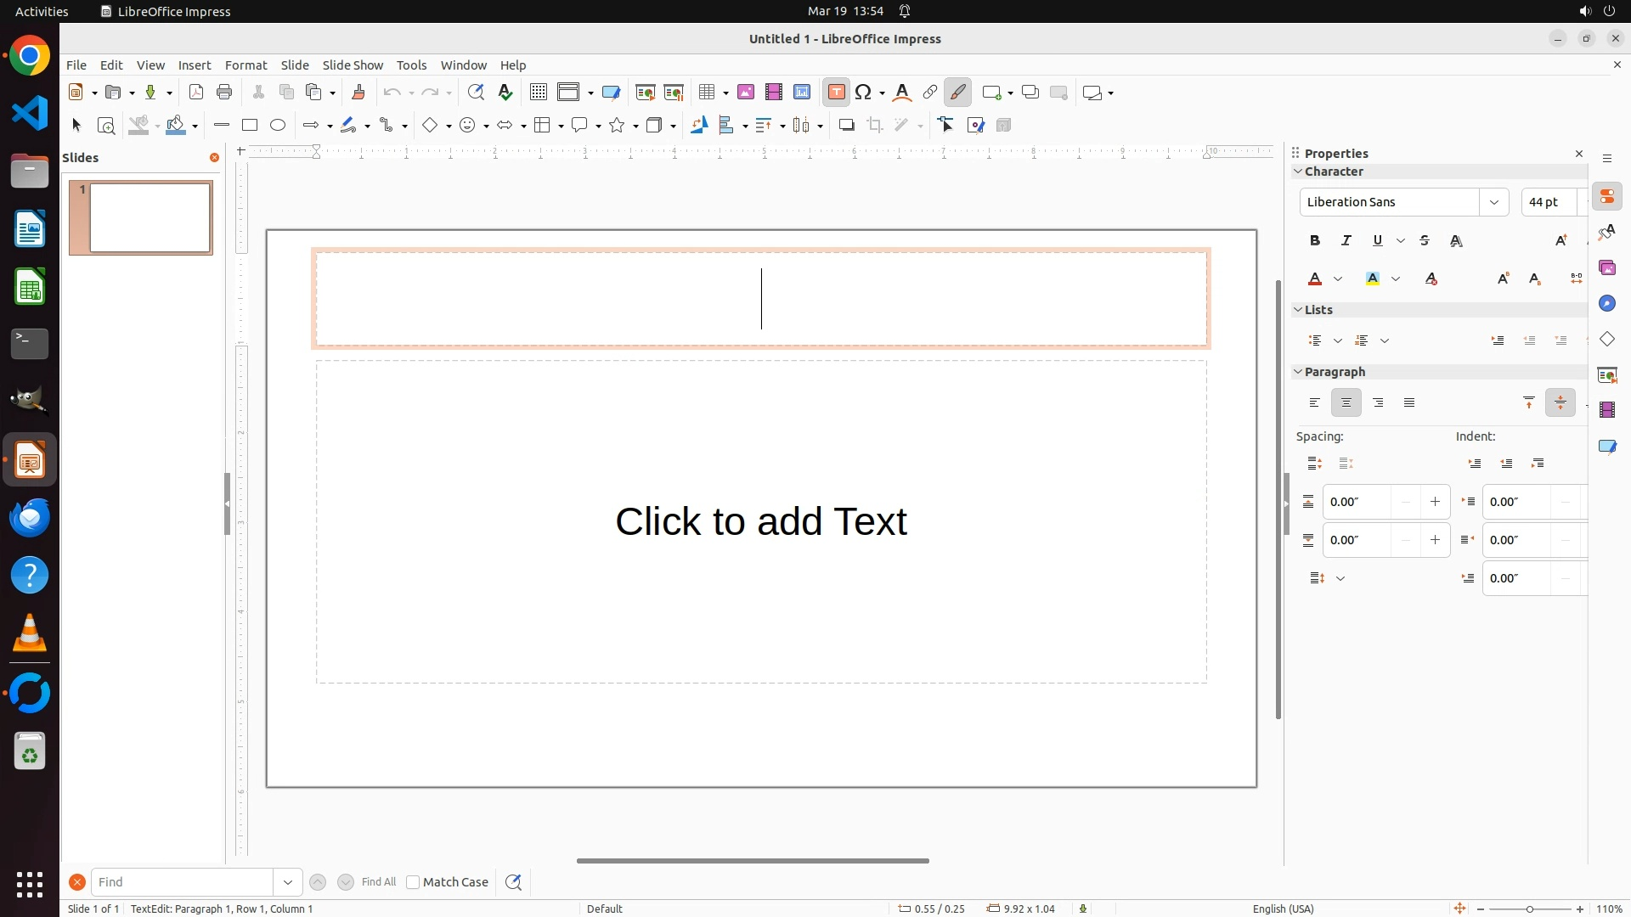The width and height of the screenshot is (1631, 917).
Task: Open the Format menu
Action: click(x=245, y=65)
